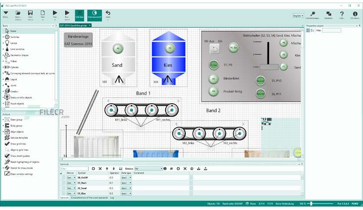Viewport: 363px width, 210px height.
Task: Open Device dropdown for S0_OnOff row
Action: coord(71,177)
